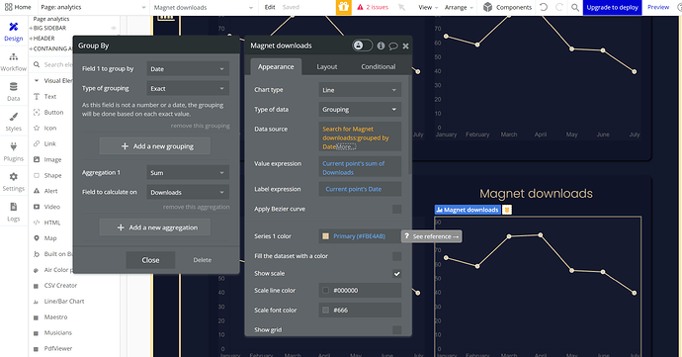Open Field to calculate on dropdown
682x357 pixels.
coord(188,192)
